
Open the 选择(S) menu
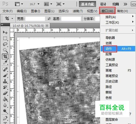click(x=63, y=11)
